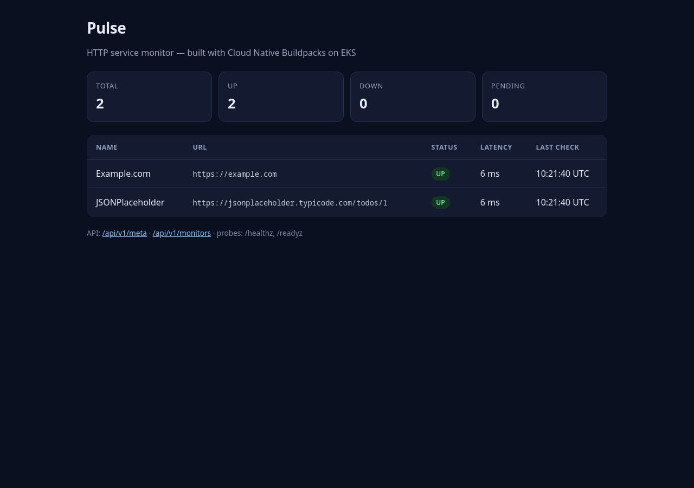This screenshot has width=694, height=488.
Task: Click the NAME column header
Action: pyautogui.click(x=107, y=147)
